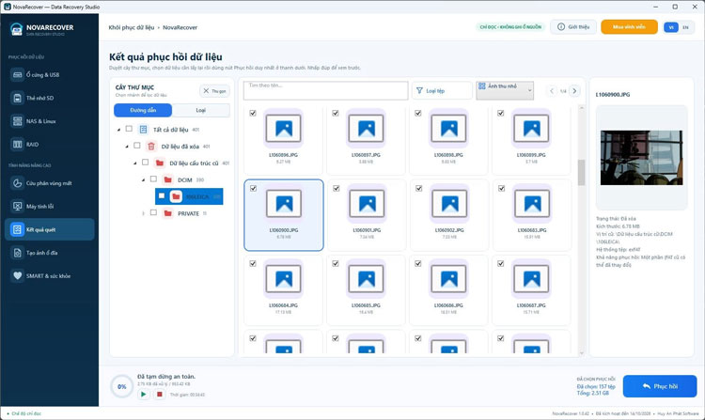Click the orange Mua vĩnh viễn button

click(x=629, y=27)
